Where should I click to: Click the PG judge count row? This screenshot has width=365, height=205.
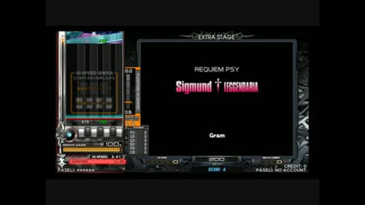pyautogui.click(x=138, y=132)
